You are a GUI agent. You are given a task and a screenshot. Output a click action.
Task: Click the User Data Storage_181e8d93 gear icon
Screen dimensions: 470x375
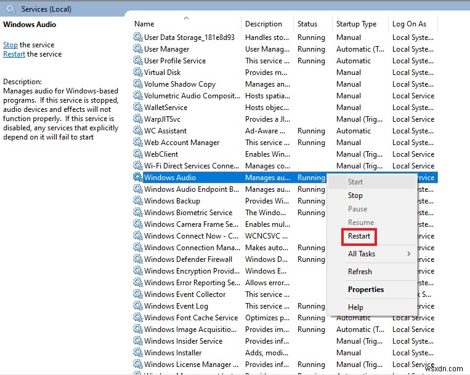click(x=137, y=37)
